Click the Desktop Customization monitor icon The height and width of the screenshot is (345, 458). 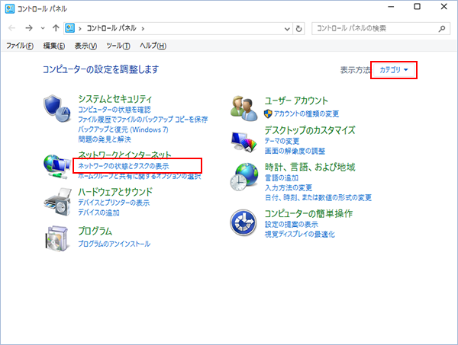click(x=246, y=140)
